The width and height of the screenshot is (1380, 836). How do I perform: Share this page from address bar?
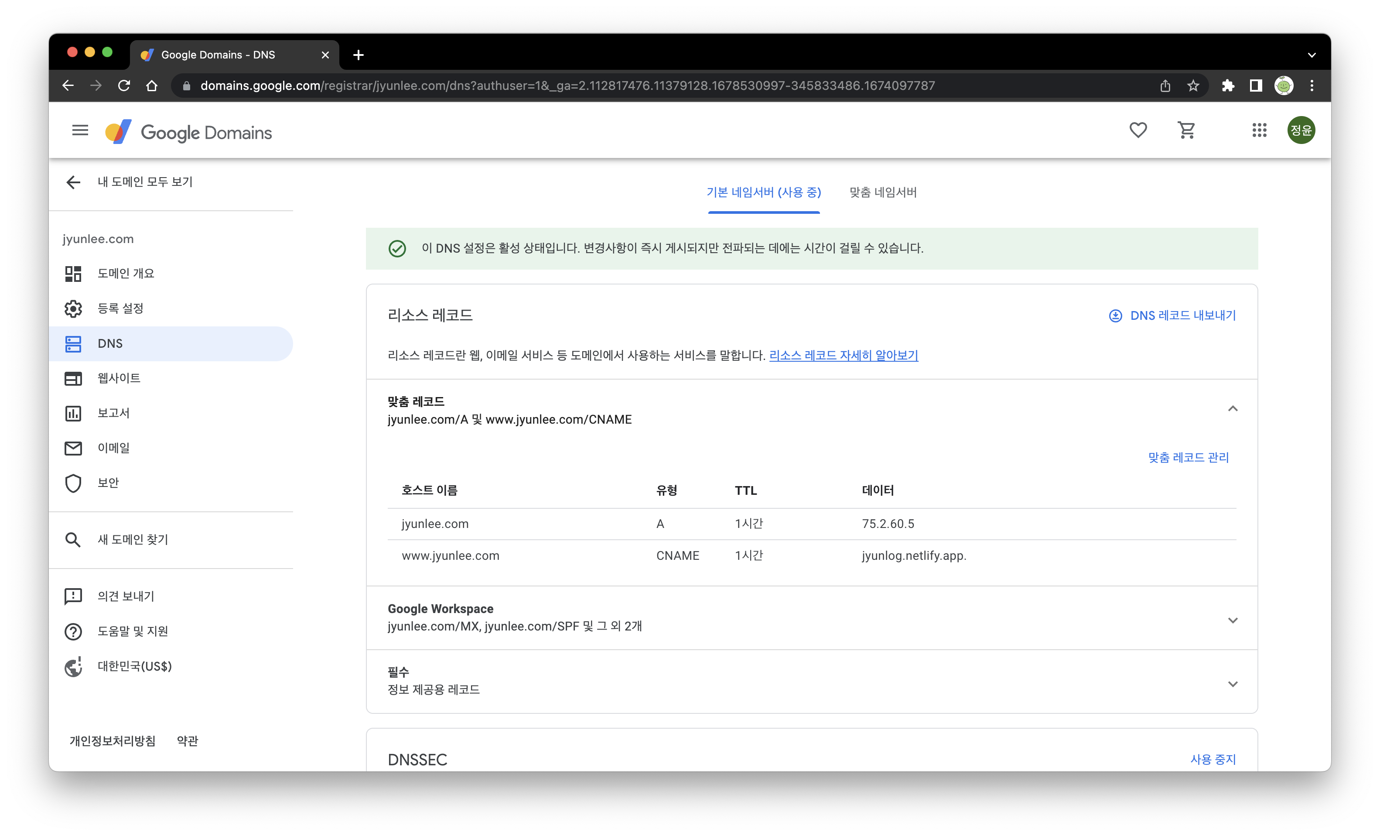[1165, 86]
